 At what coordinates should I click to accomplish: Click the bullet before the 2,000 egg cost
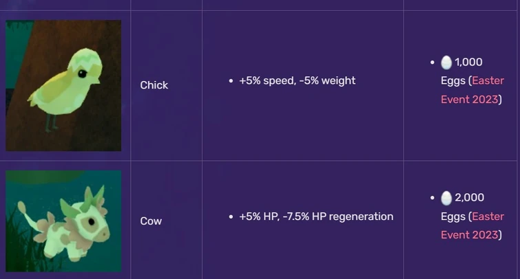tap(432, 198)
